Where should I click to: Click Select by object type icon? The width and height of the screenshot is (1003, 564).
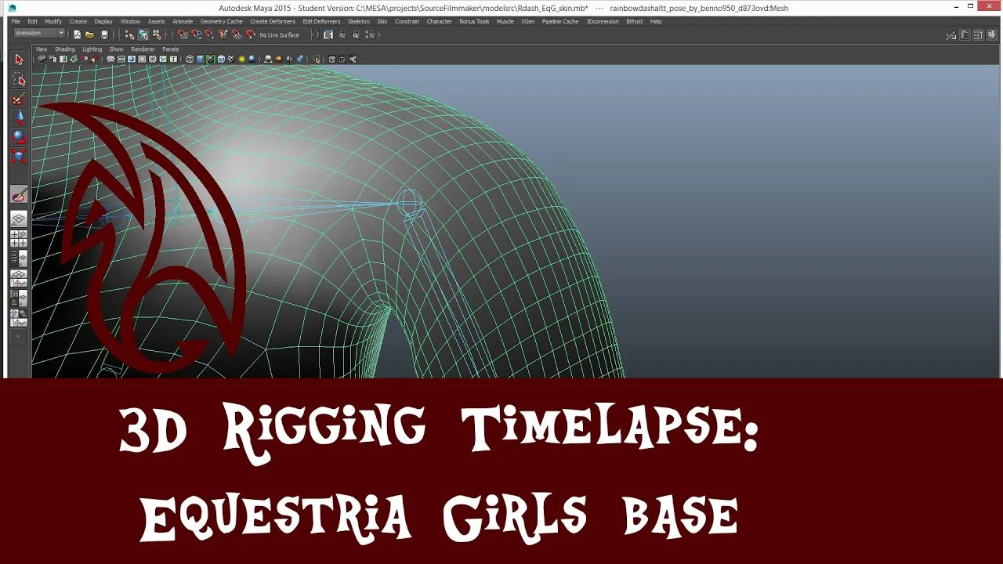(x=143, y=34)
